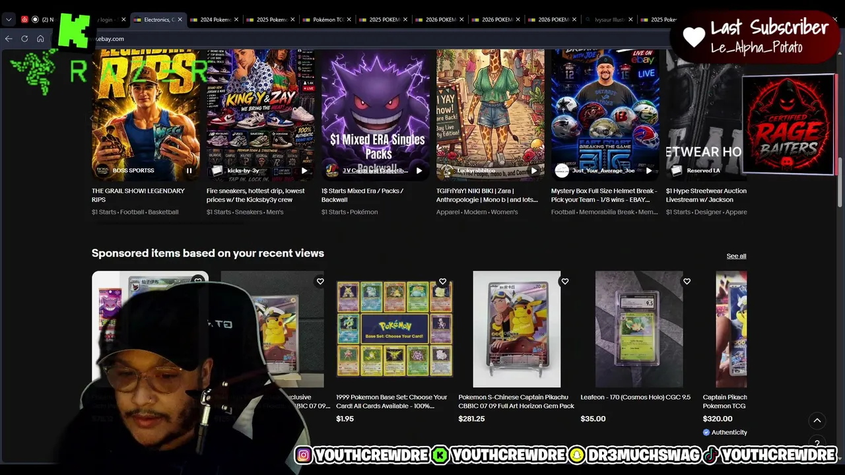Favorite the Leafeon Cosmos Holo CGC listing
This screenshot has width=845, height=475.
point(687,282)
